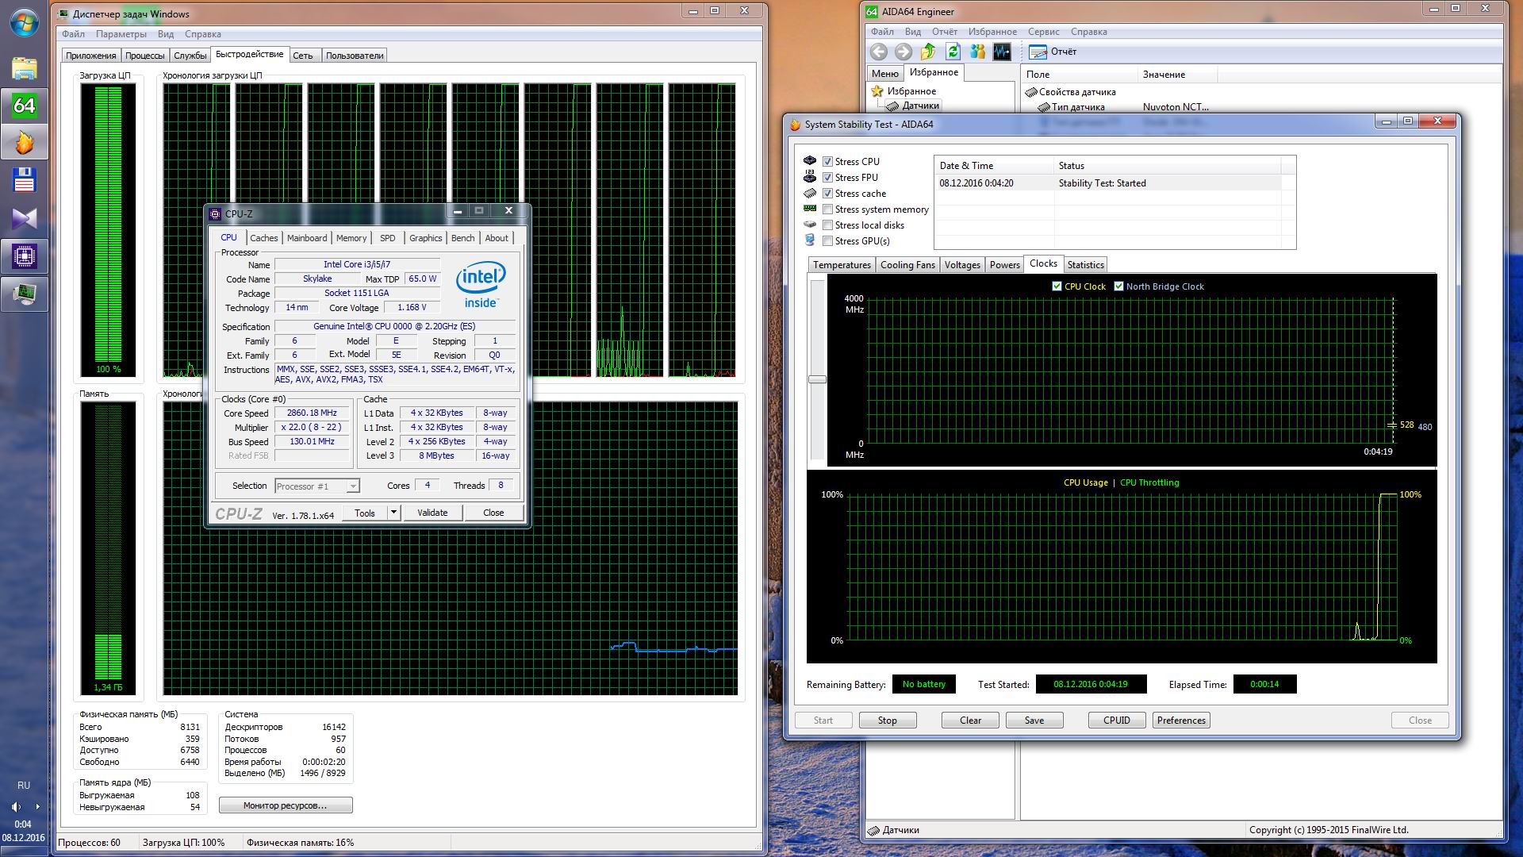Click the AIDA64 back navigation arrow
Viewport: 1523px width, 857px height.
click(x=878, y=52)
